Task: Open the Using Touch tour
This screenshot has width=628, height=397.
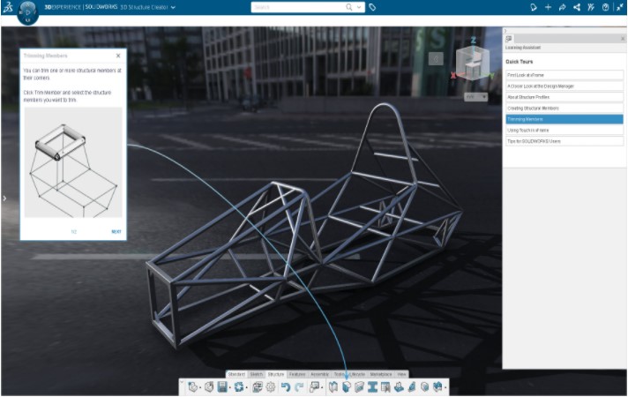Action: 564,131
